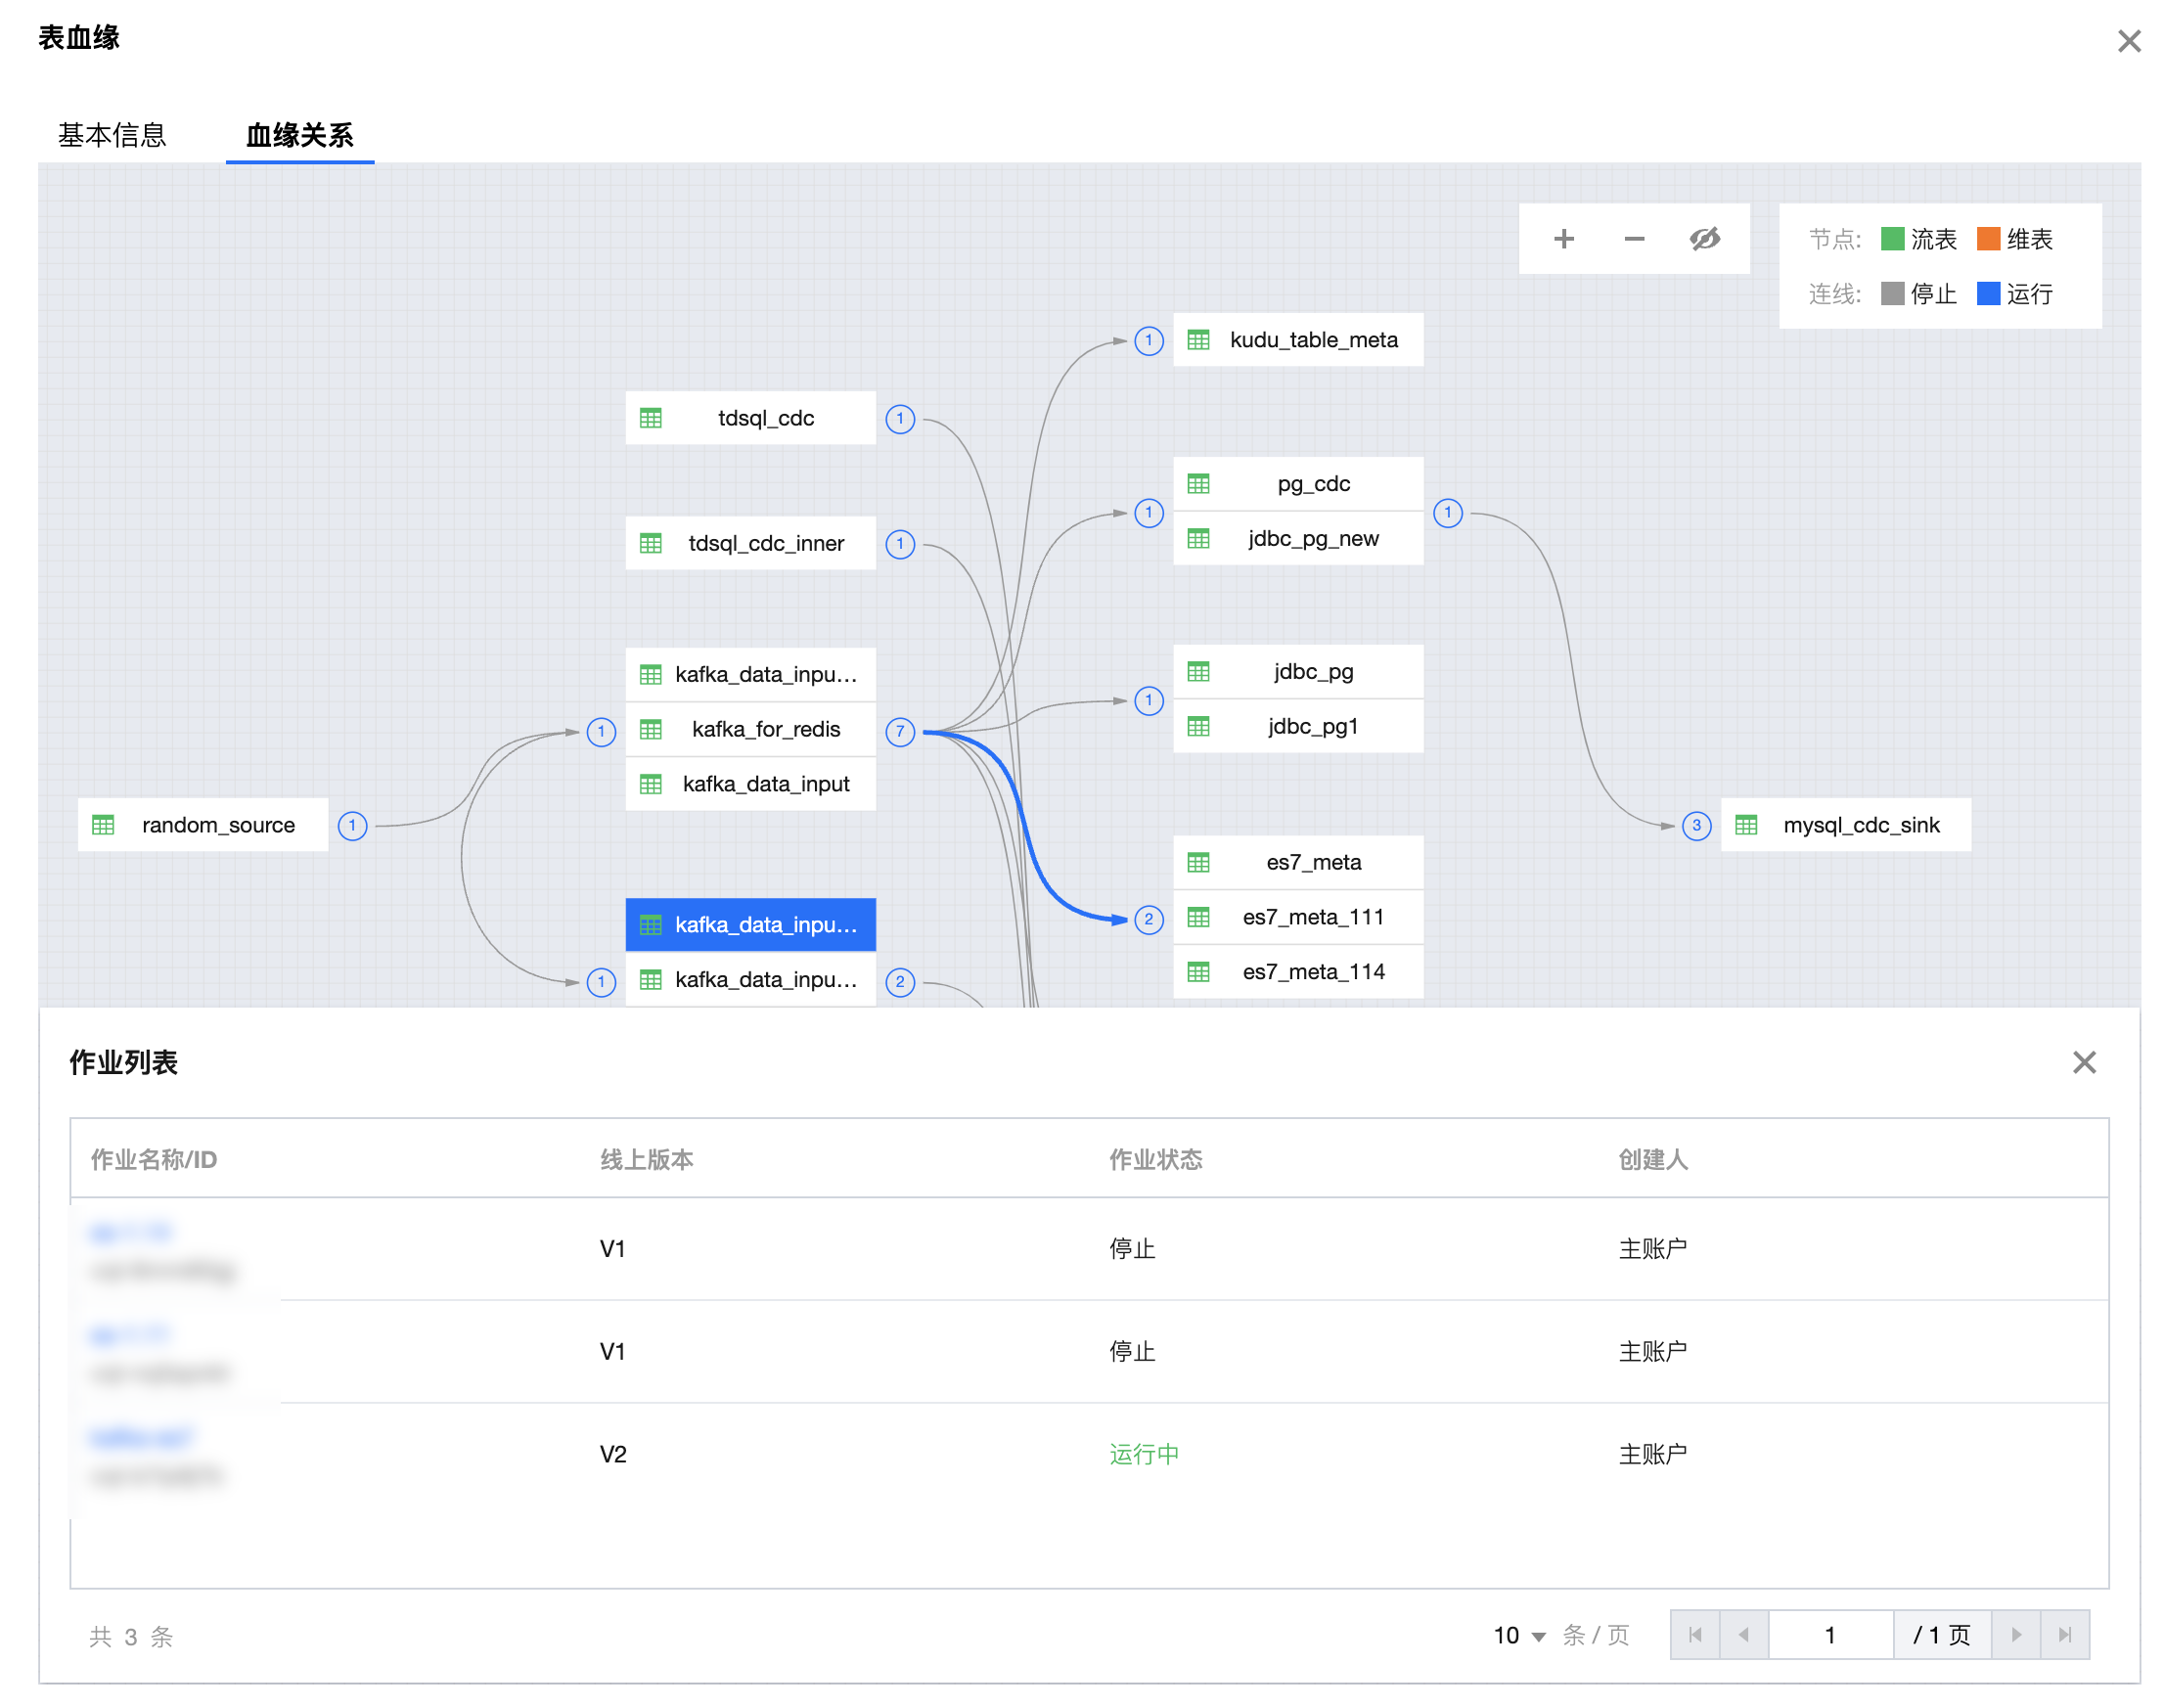Image resolution: width=2164 pixels, height=1708 pixels.
Task: Open the count badge 1 right of tdsql_cdc_inner
Action: tap(900, 544)
